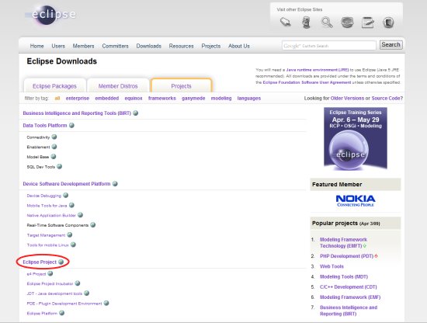
Task: Open the Home menu item
Action: pyautogui.click(x=36, y=46)
